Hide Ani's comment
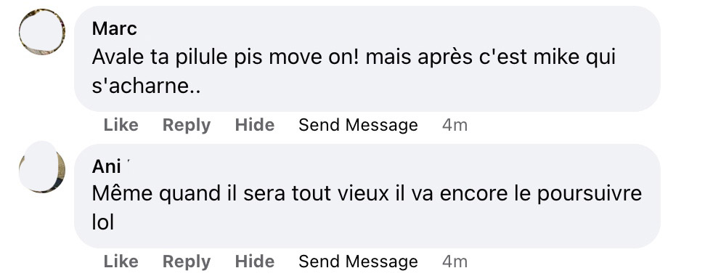 point(255,261)
